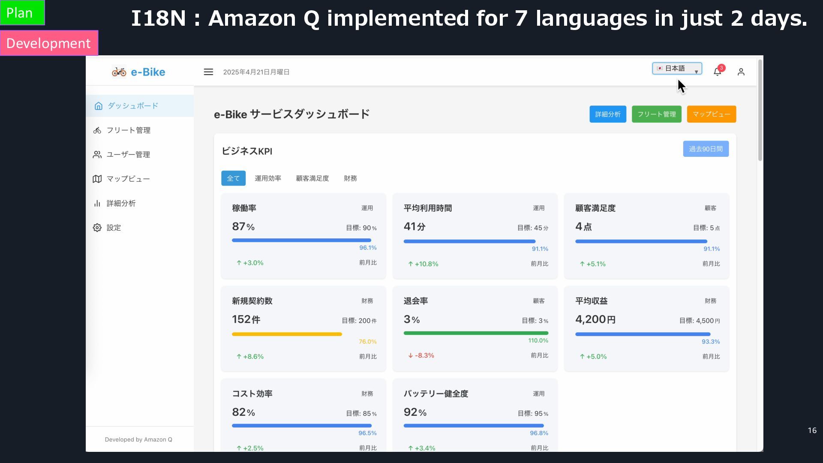Click the user profile icon
The height and width of the screenshot is (463, 823).
click(x=741, y=72)
